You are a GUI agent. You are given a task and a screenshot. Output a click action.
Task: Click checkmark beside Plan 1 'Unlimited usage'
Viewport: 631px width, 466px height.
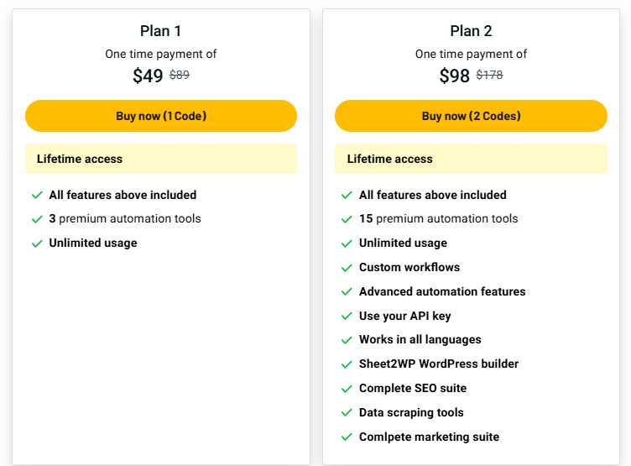point(37,243)
